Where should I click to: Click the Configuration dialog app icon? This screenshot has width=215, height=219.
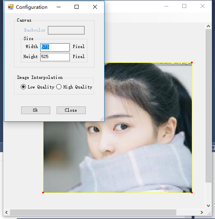click(x=11, y=7)
